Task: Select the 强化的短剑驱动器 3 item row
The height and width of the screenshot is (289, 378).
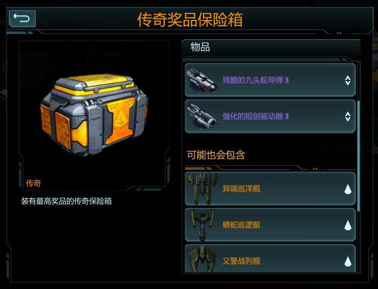Action: pyautogui.click(x=270, y=116)
